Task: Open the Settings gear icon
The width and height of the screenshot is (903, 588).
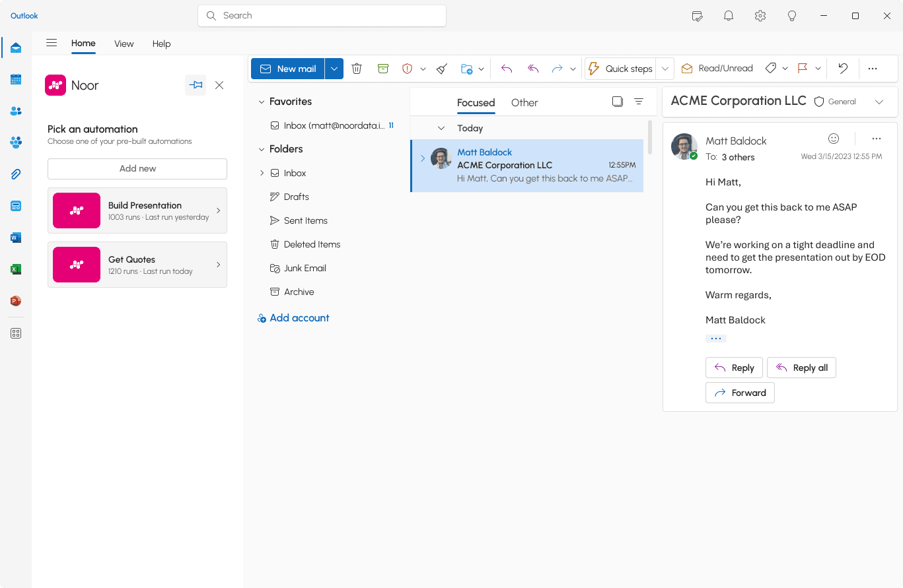Action: pyautogui.click(x=760, y=16)
